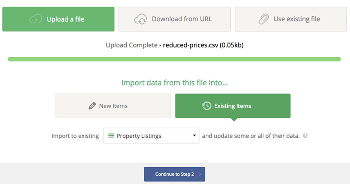Click the clock history icon on Existing Items

[207, 106]
